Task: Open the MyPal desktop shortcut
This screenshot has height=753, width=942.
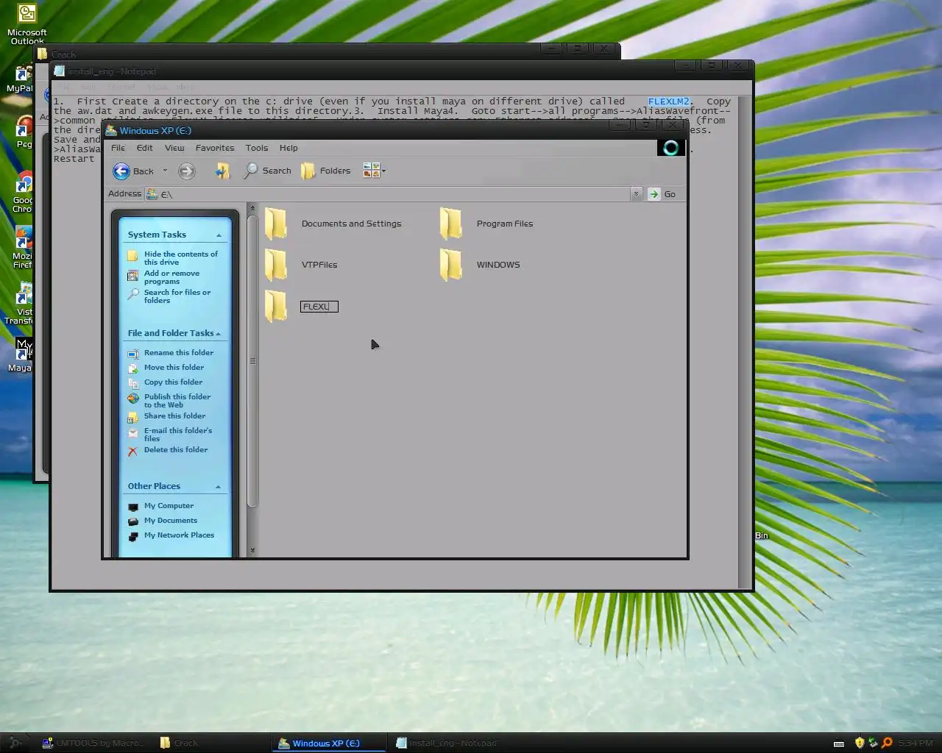Action: [21, 79]
